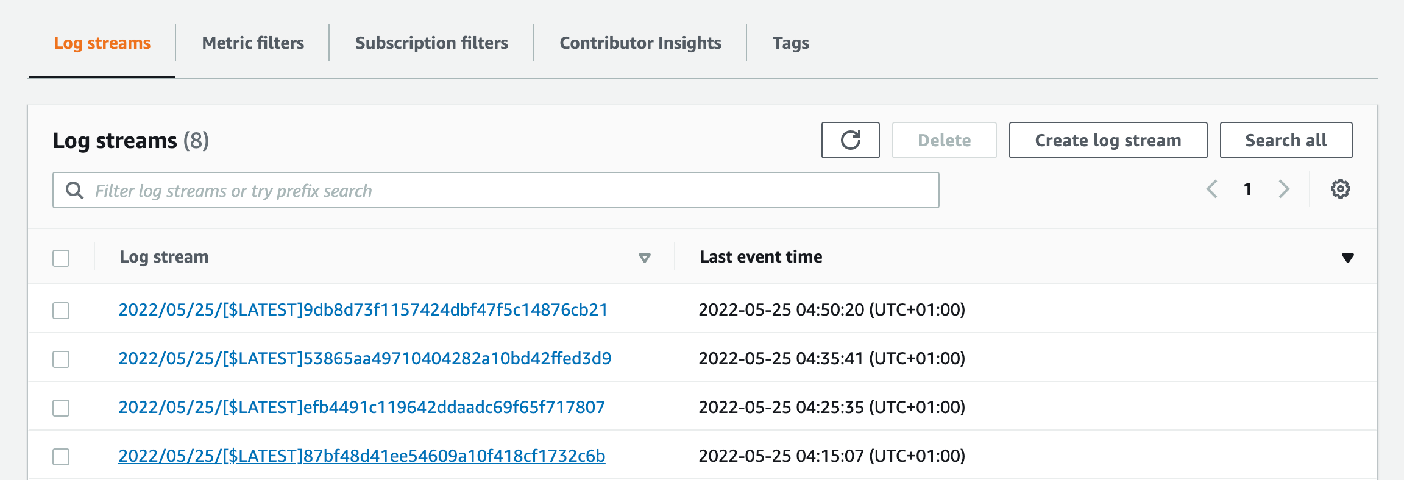1404x480 pixels.
Task: Go to previous page of log streams
Action: 1212,189
